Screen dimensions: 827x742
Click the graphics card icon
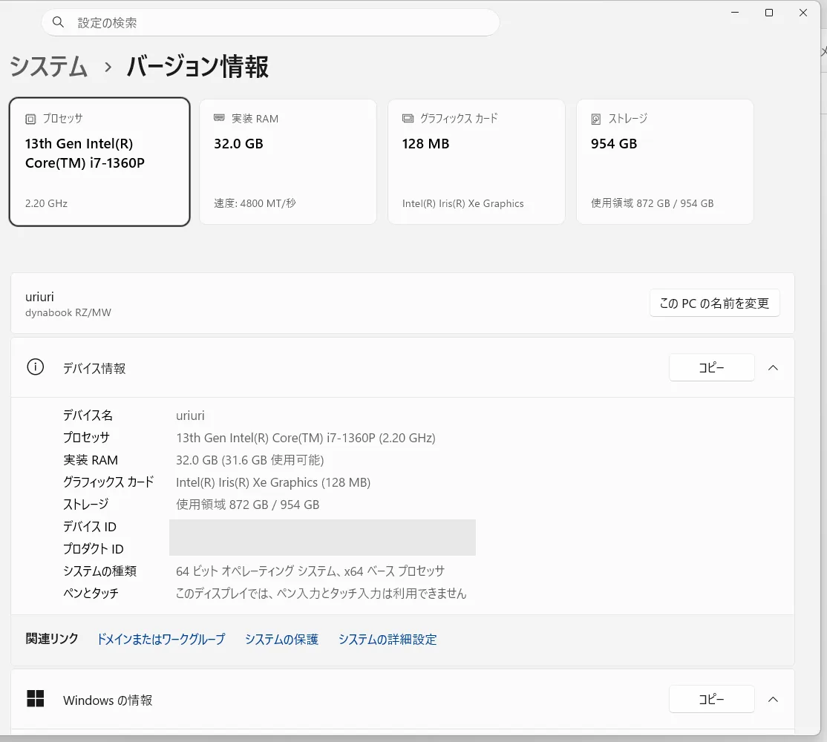tap(408, 119)
